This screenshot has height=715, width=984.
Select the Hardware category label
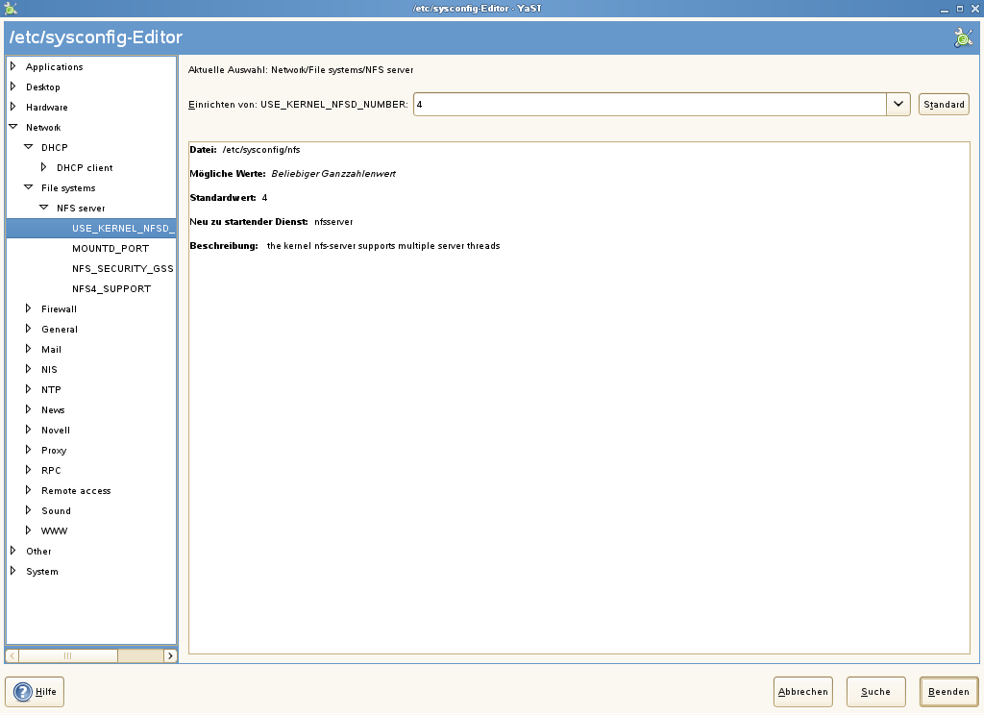(x=46, y=108)
